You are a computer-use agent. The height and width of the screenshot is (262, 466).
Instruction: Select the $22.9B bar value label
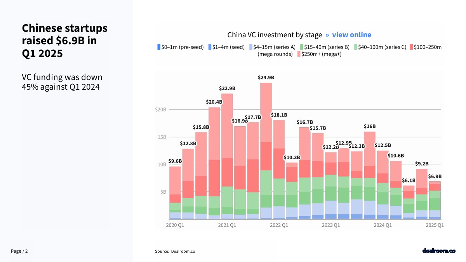click(227, 88)
